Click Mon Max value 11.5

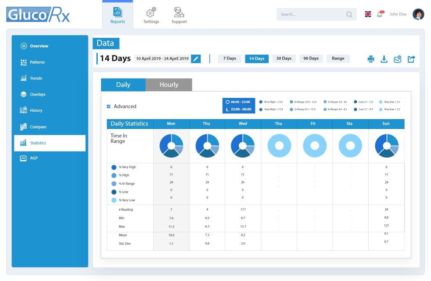(x=171, y=227)
